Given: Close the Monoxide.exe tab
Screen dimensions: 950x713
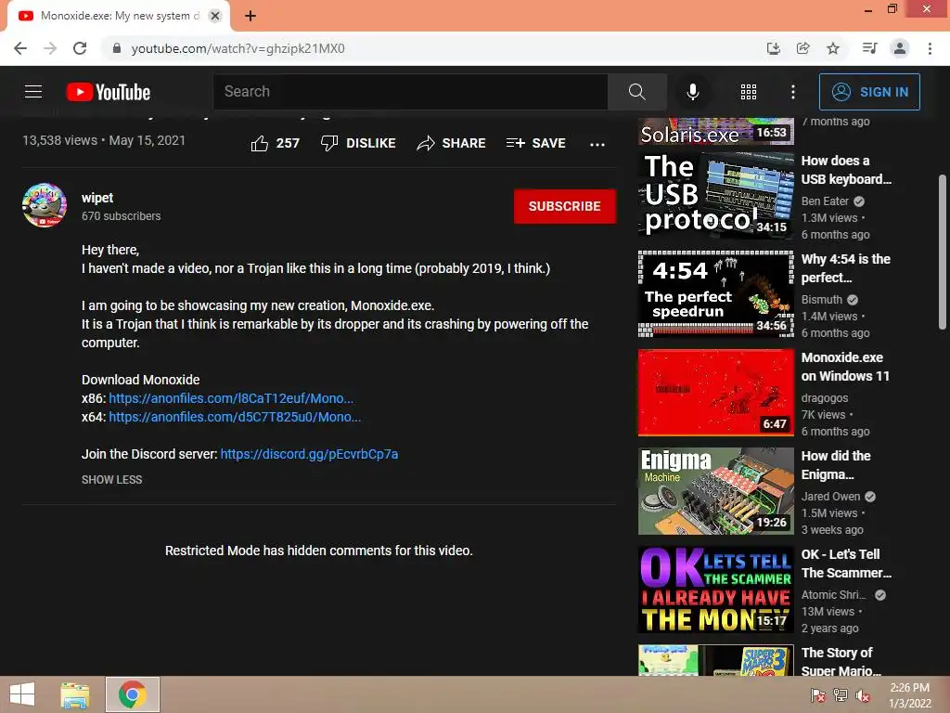Looking at the screenshot, I should point(215,17).
